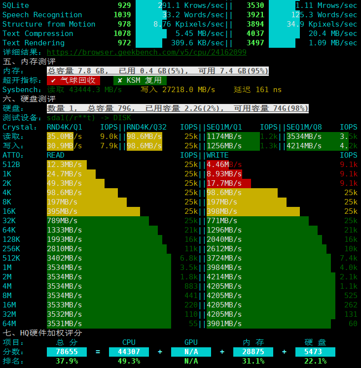The width and height of the screenshot is (361, 368).
Task: Click the green KSM 复用 cross badge
Action: (x=140, y=80)
